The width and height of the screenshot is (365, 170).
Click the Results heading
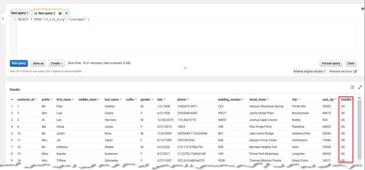coord(15,90)
